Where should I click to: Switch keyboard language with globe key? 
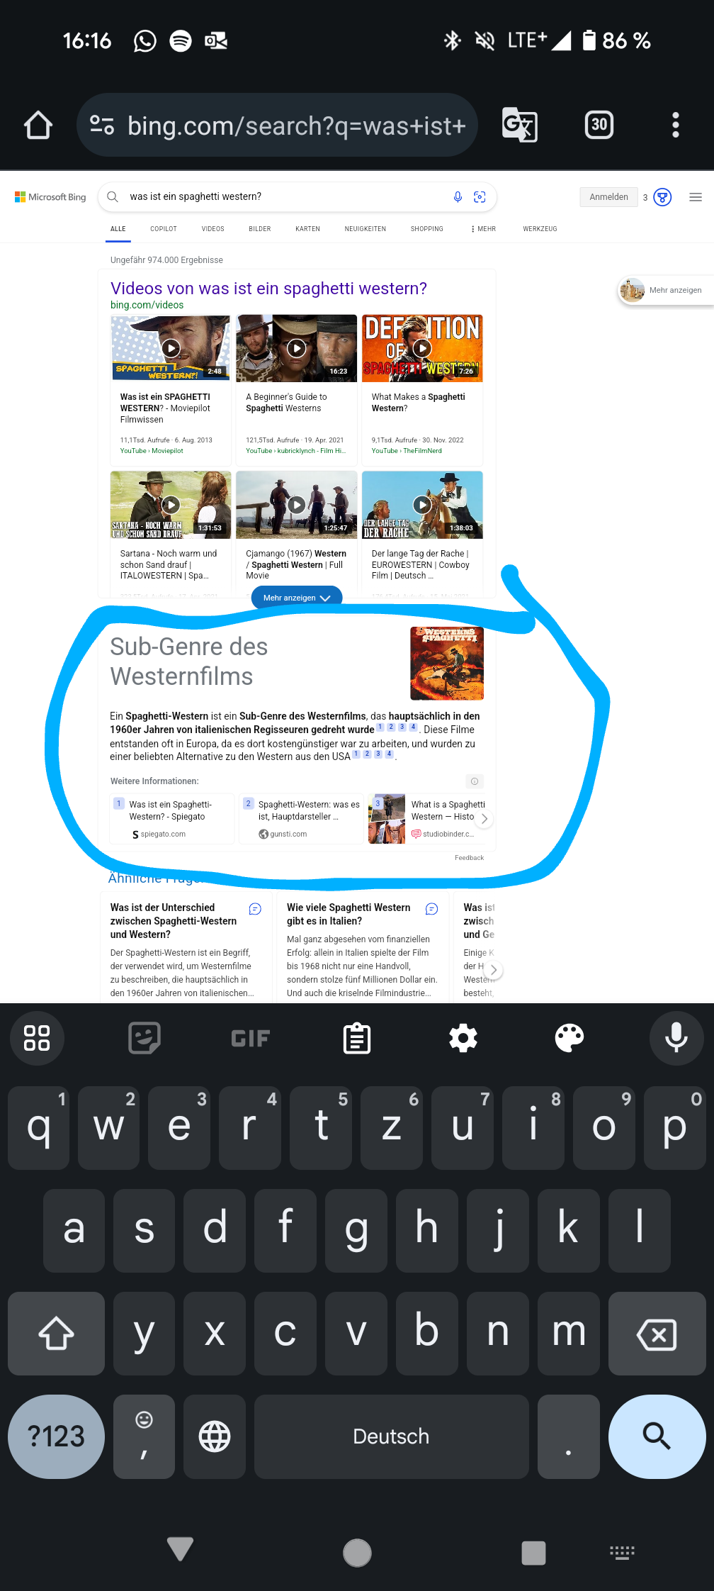coord(215,1436)
